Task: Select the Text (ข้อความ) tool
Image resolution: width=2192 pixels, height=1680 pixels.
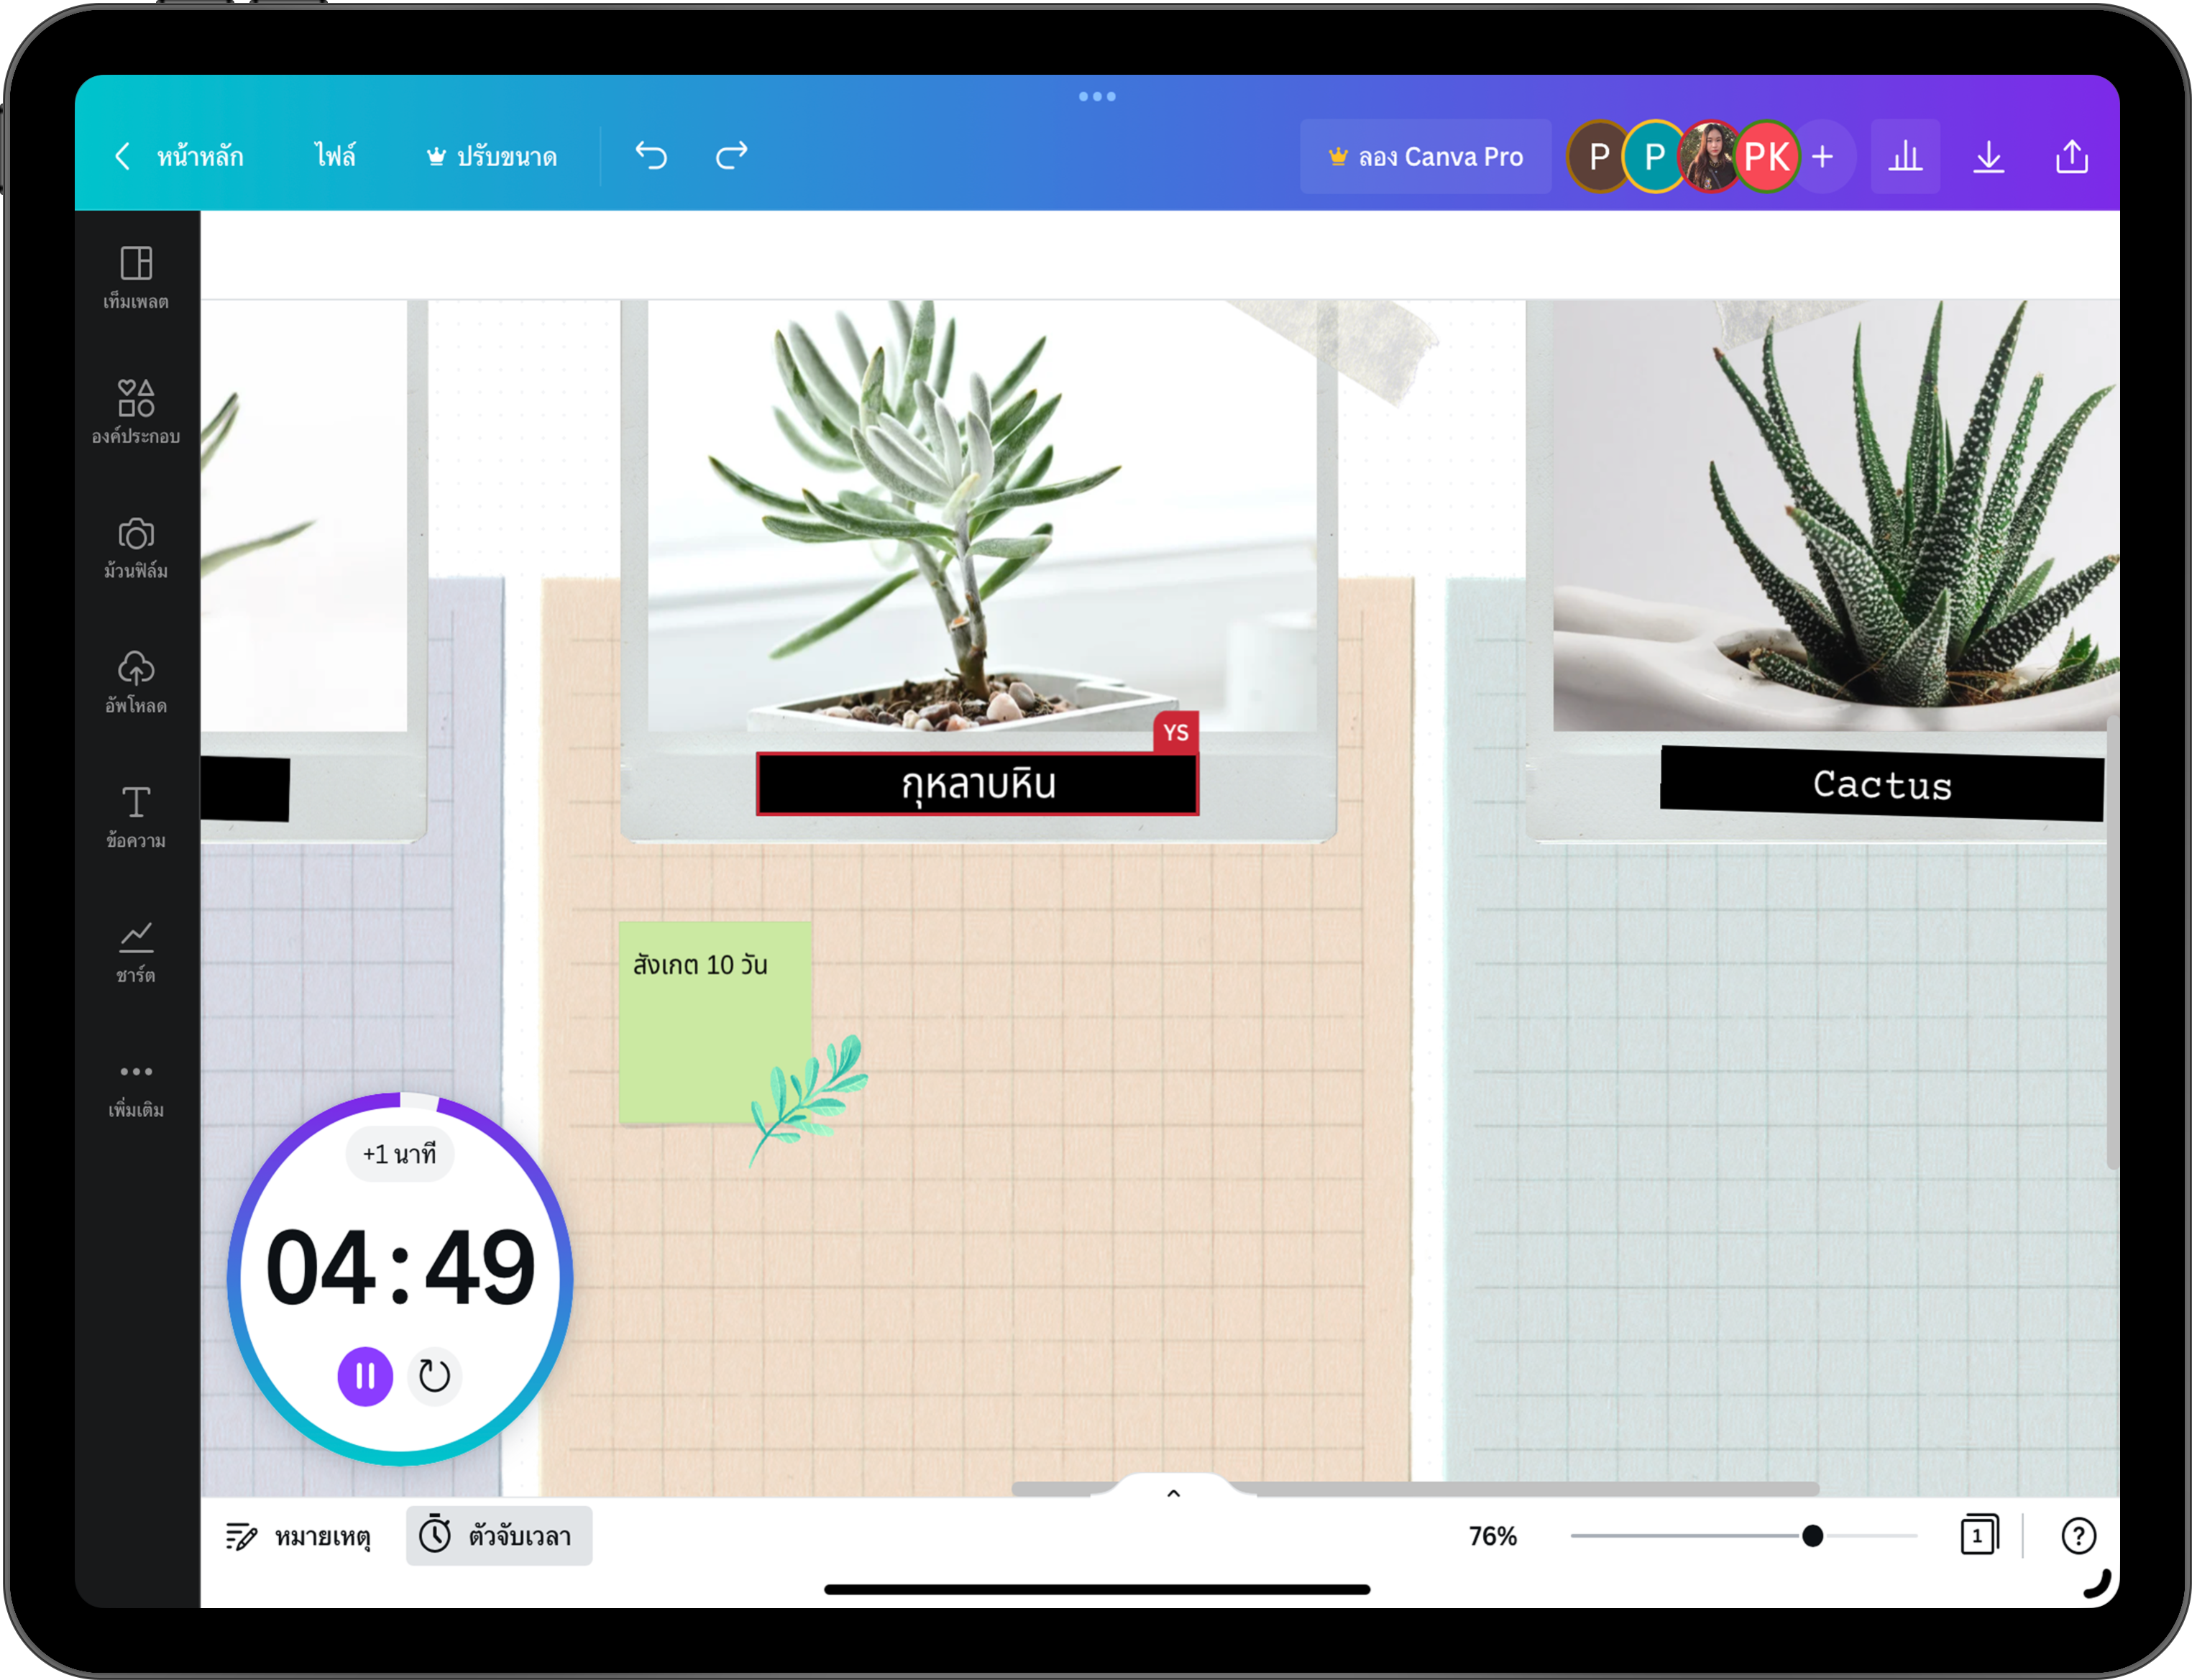Action: pyautogui.click(x=136, y=815)
